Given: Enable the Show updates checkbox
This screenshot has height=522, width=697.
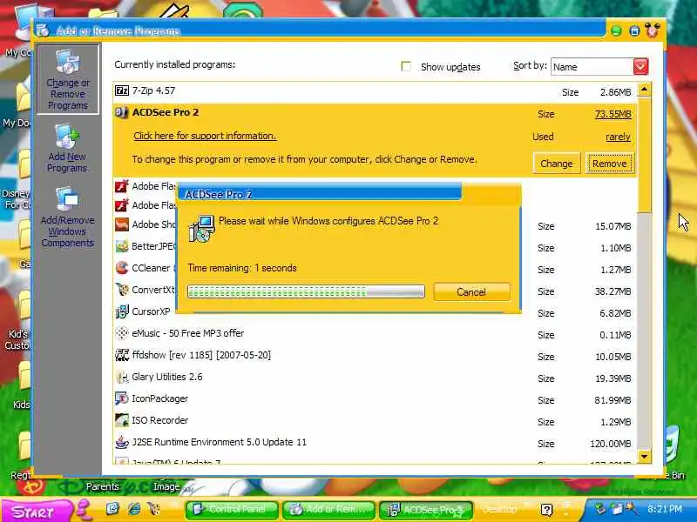Looking at the screenshot, I should [406, 67].
